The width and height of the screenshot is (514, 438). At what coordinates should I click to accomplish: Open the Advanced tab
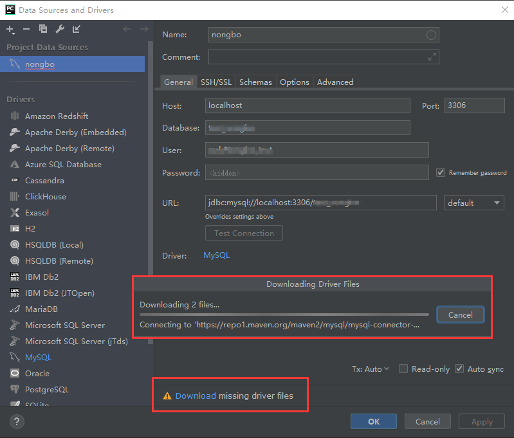335,82
